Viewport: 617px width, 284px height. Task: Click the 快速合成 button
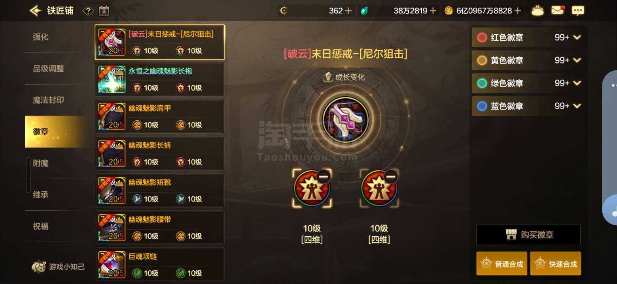[555, 263]
